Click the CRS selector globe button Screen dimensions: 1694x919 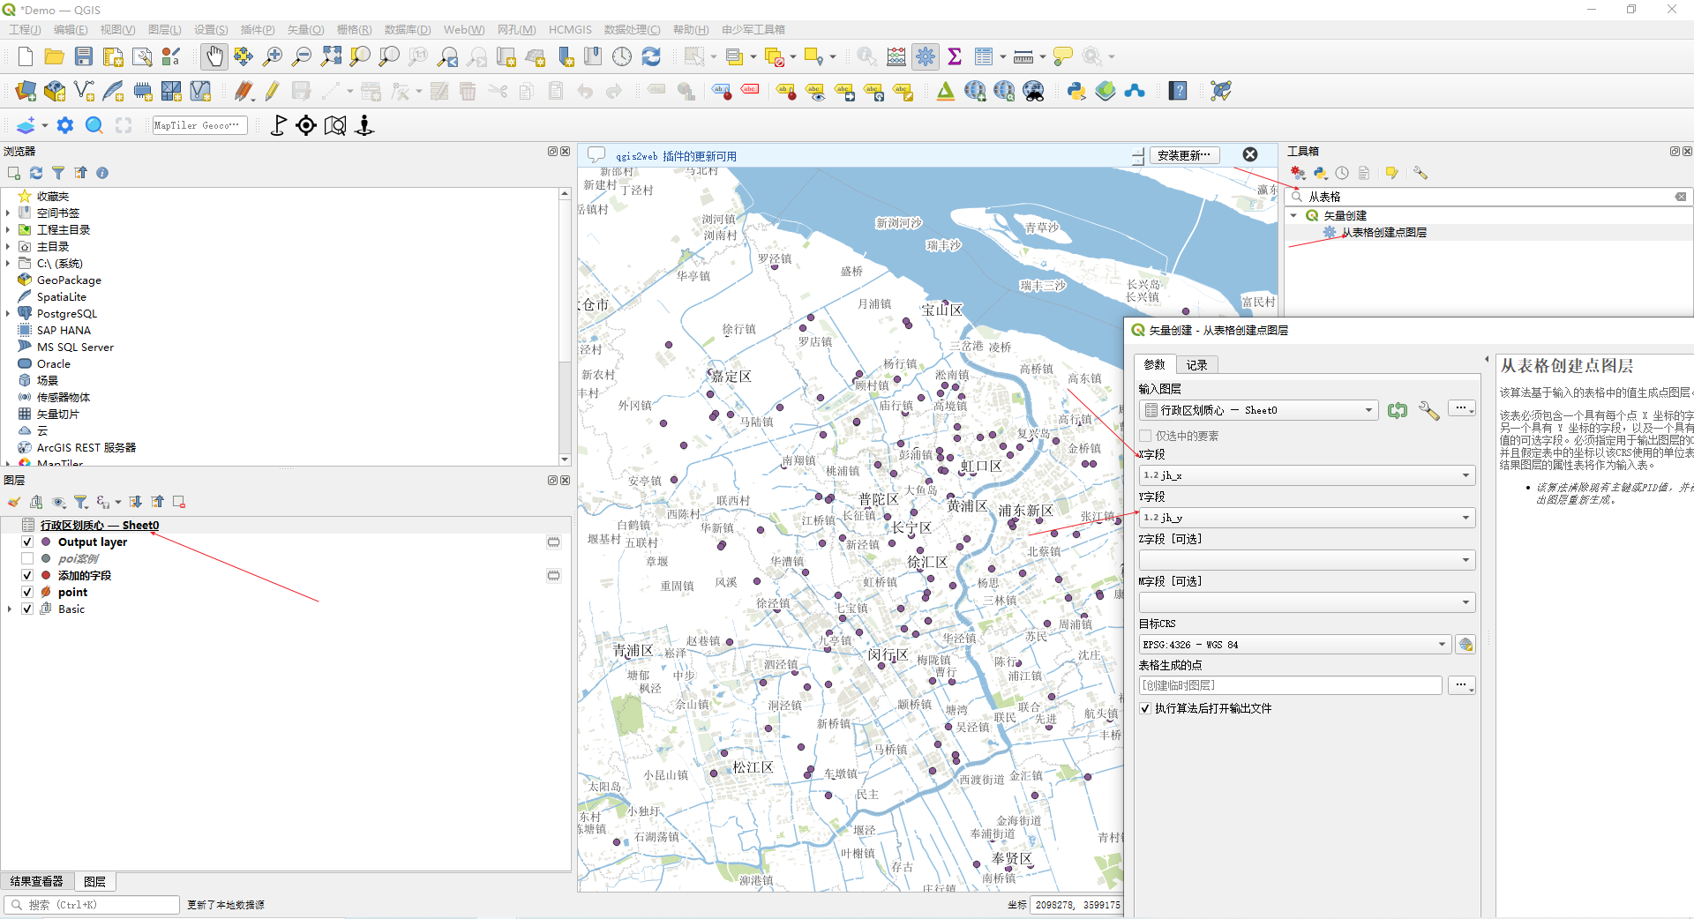(x=1465, y=645)
